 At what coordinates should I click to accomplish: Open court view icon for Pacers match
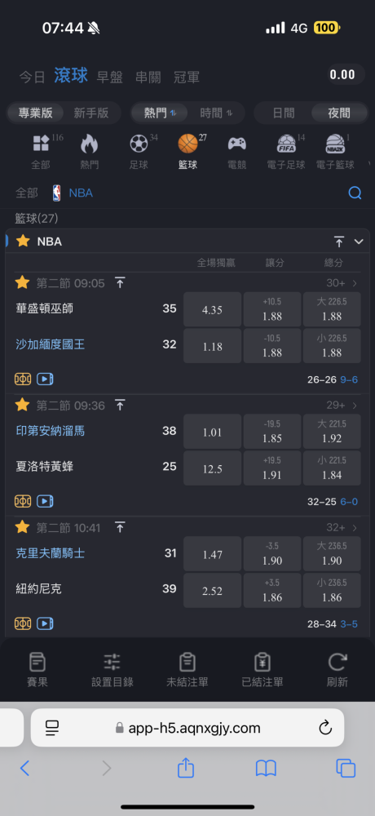(x=23, y=501)
